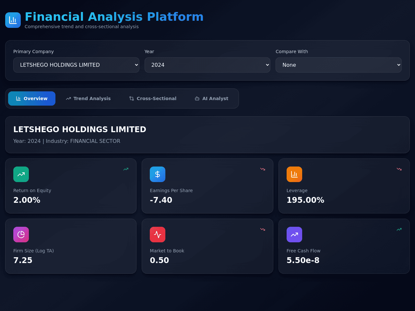Click the LETSHEGO HOLDINGS LIMITED company heading
This screenshot has height=311, width=415.
point(80,129)
